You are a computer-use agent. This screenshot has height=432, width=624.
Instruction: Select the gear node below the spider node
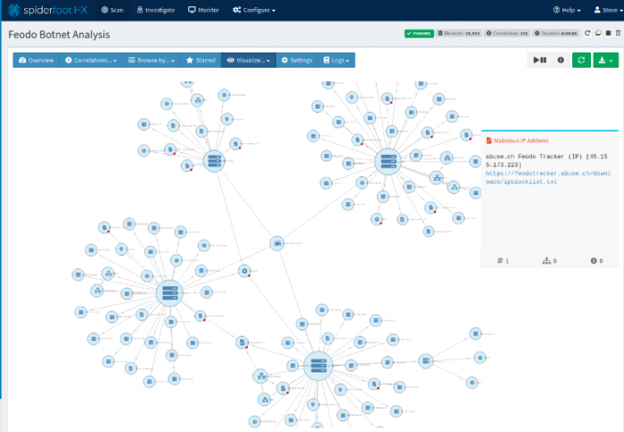coord(244,271)
